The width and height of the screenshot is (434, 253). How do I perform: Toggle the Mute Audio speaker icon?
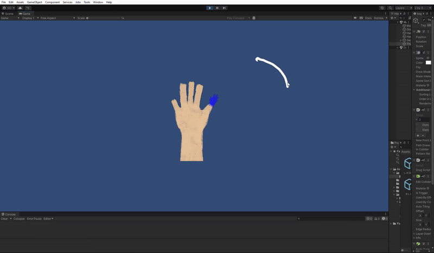tap(355, 18)
